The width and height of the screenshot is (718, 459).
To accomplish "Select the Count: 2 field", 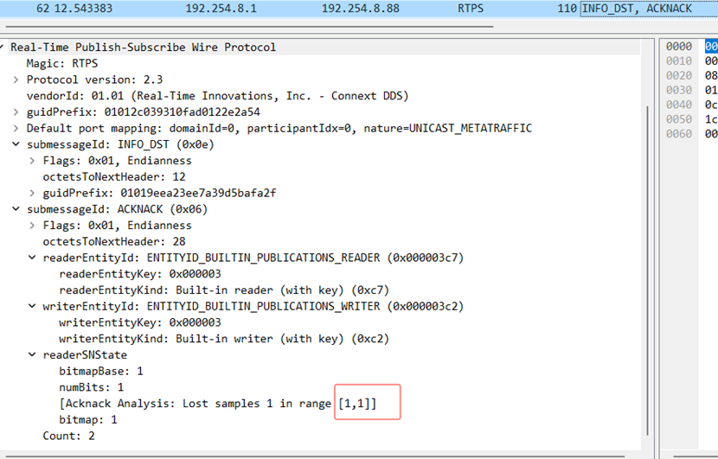I will coord(69,436).
